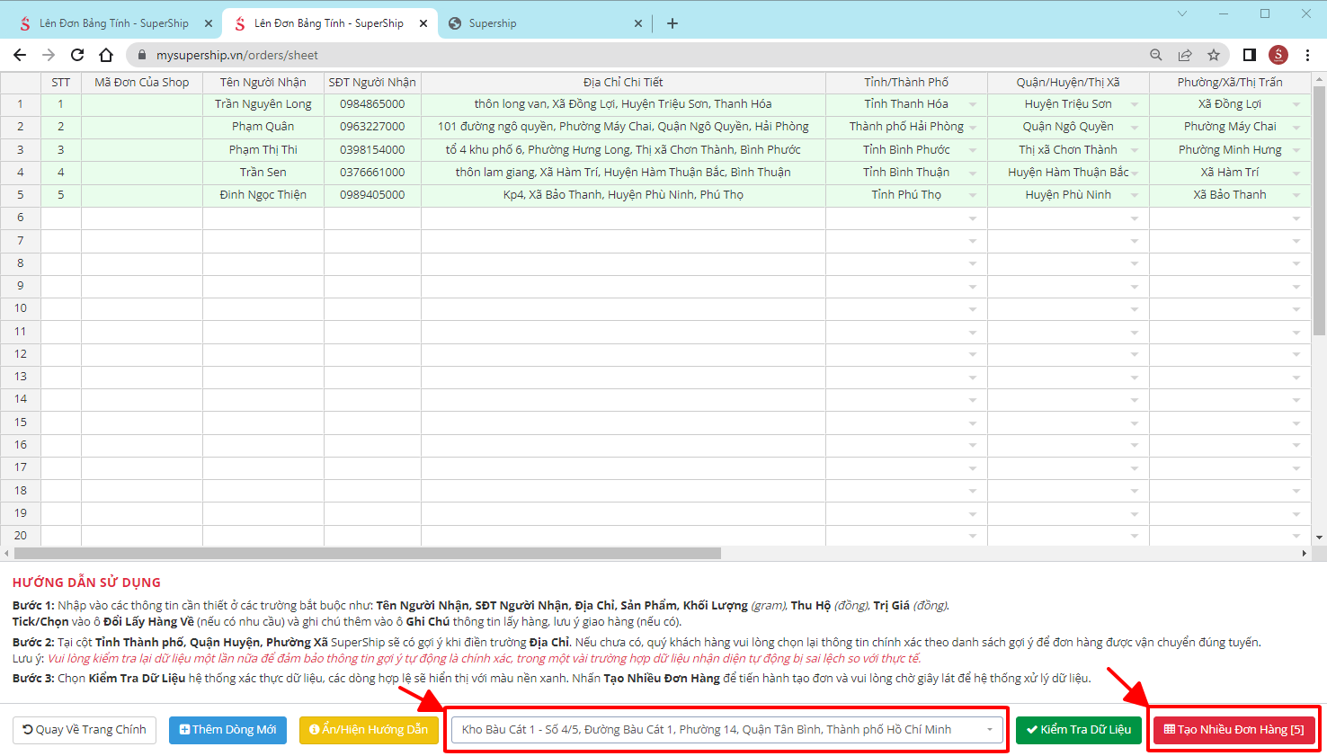Image resolution: width=1327 pixels, height=756 pixels.
Task: Click the sheet scroll-down arrow
Action: (x=1319, y=538)
